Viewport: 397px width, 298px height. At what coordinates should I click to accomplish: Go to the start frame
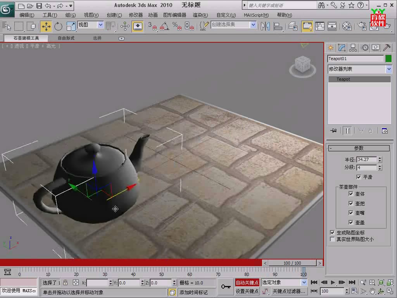point(314,282)
